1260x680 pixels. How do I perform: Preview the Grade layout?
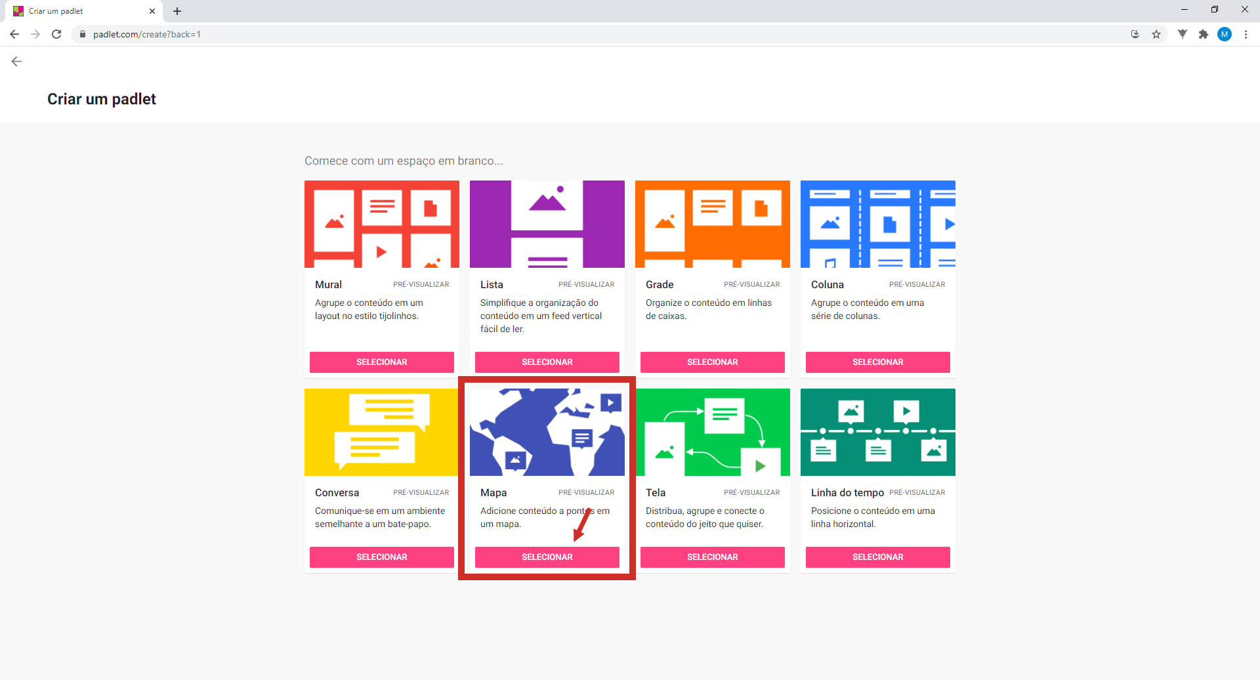(x=752, y=284)
